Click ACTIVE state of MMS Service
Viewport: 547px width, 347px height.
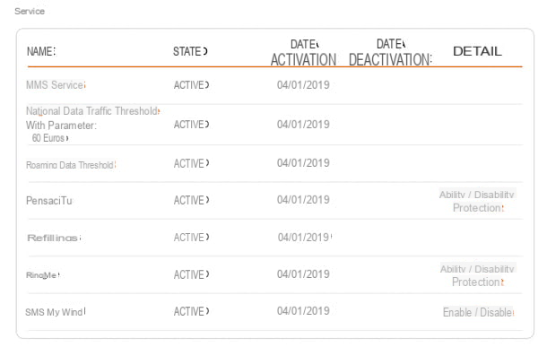point(191,85)
